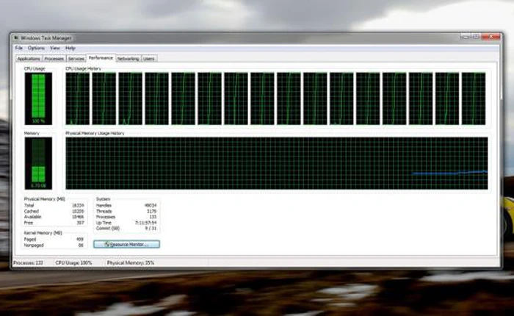Open the File menu
Viewport: 514px width, 316px height.
click(x=19, y=48)
